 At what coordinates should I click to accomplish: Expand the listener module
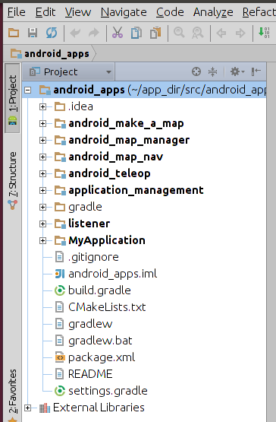(42, 224)
